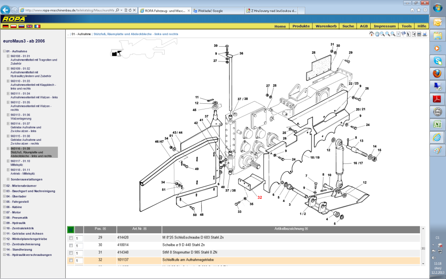Open browser home page icon
Image resolution: width=446 pixels, height=279 pixels.
412,10
